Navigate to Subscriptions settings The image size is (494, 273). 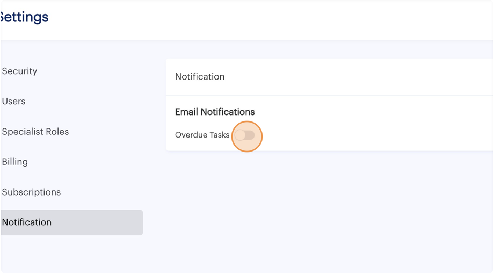(x=31, y=192)
